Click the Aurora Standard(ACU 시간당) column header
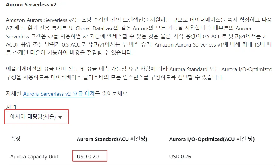Screen dimensions: 278x168 click(112, 139)
